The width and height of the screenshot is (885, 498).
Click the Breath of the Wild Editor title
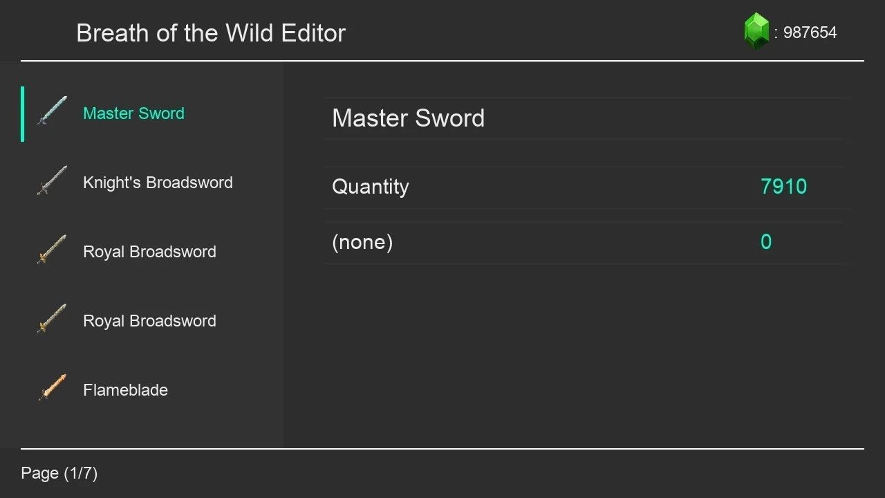click(211, 33)
